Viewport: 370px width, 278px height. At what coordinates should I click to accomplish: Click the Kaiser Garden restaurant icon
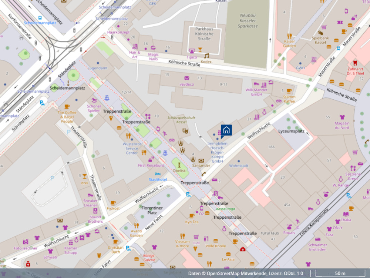(x=289, y=36)
